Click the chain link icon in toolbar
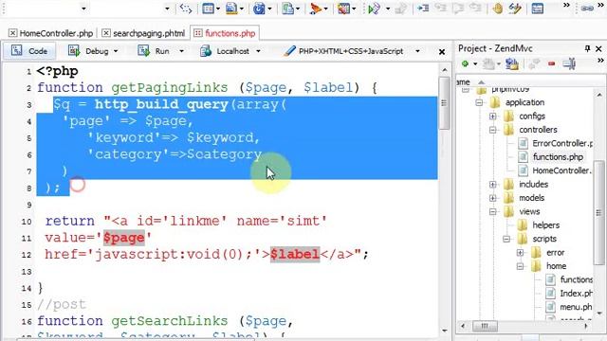The height and width of the screenshot is (341, 607). [x=587, y=9]
